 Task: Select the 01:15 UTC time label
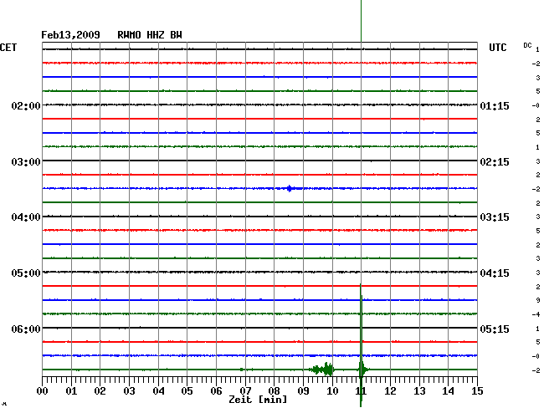495,105
